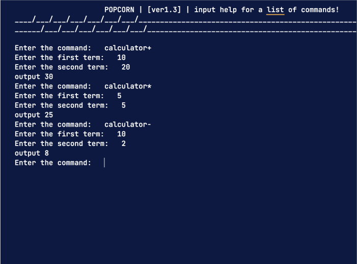Click the second term value 20
Image resolution: width=357 pixels, height=264 pixels.
(x=126, y=67)
